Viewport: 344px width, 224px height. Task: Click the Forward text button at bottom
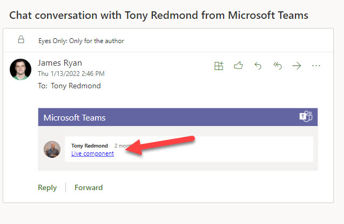pyautogui.click(x=89, y=187)
